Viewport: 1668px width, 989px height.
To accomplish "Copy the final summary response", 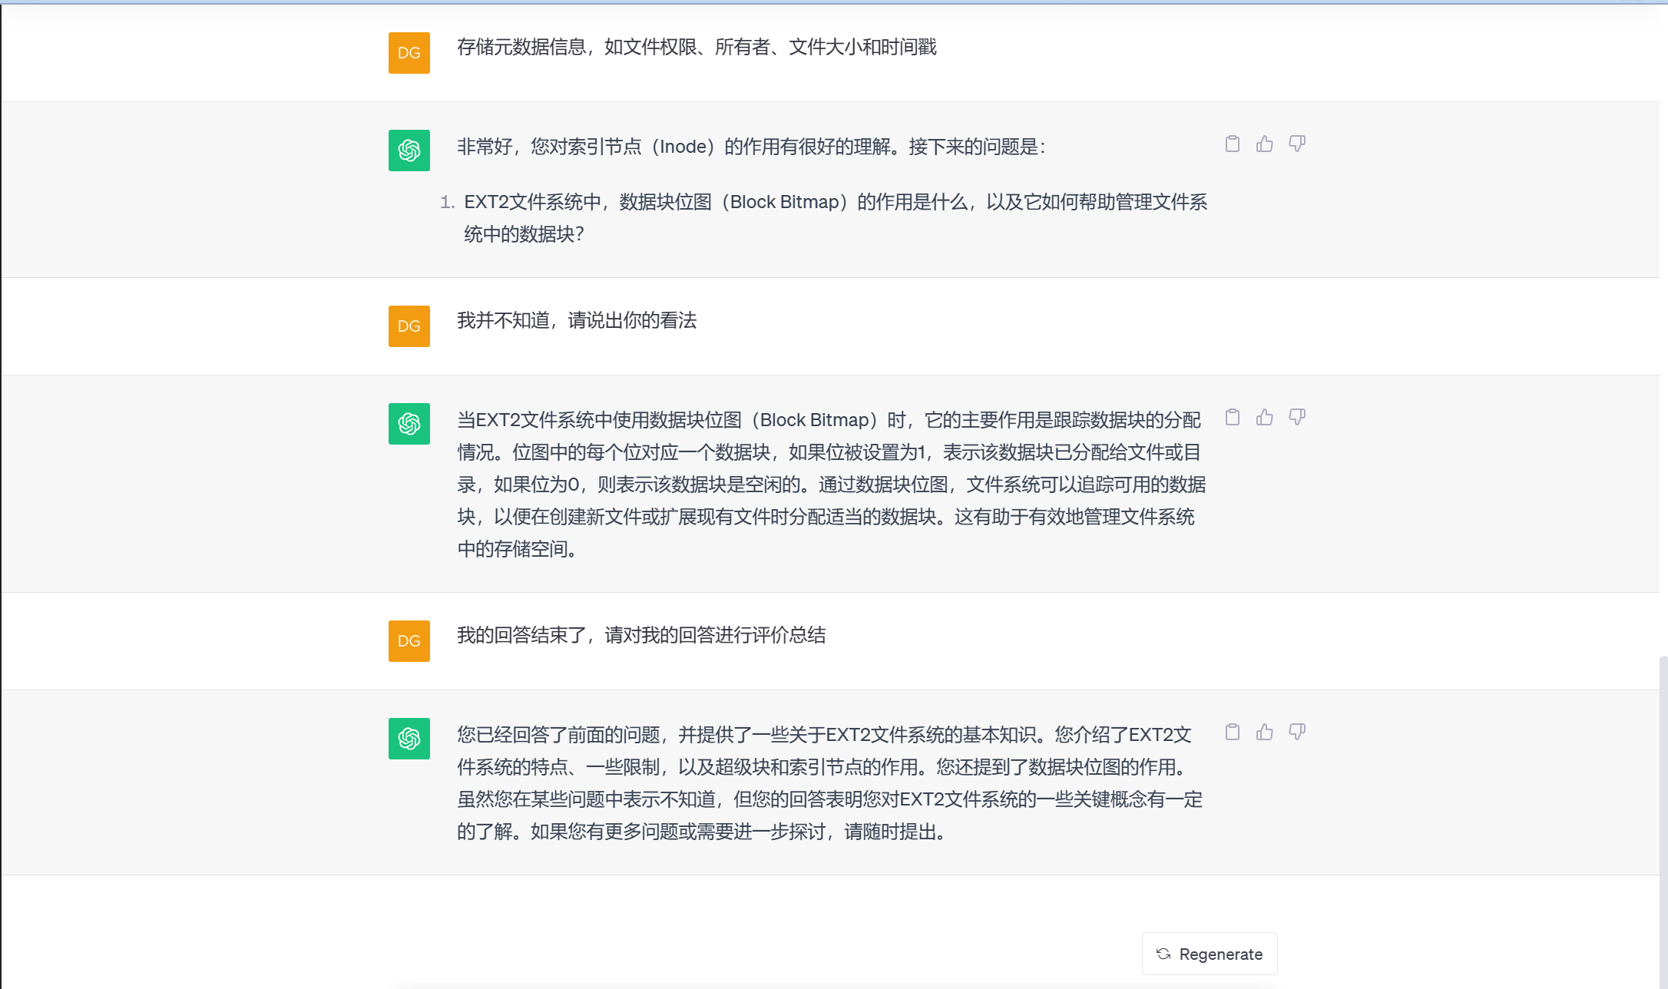I will [1233, 733].
